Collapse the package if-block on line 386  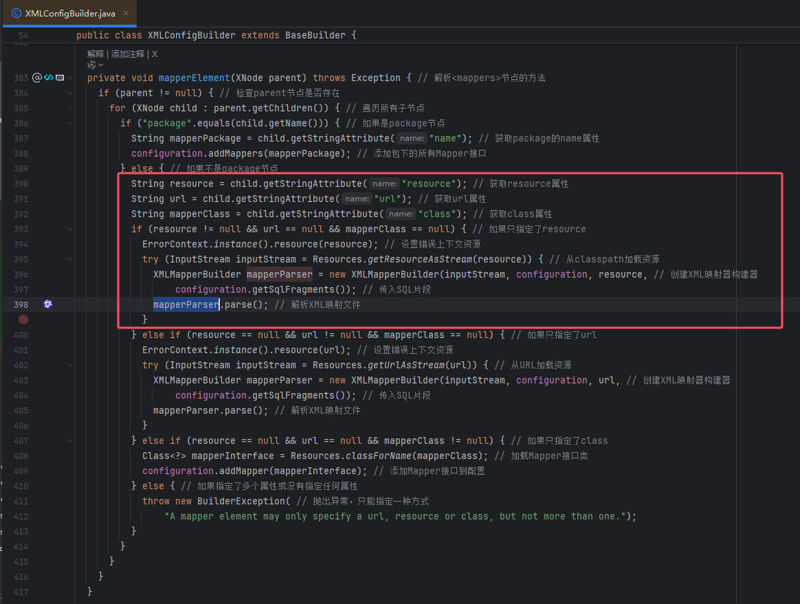tap(70, 123)
